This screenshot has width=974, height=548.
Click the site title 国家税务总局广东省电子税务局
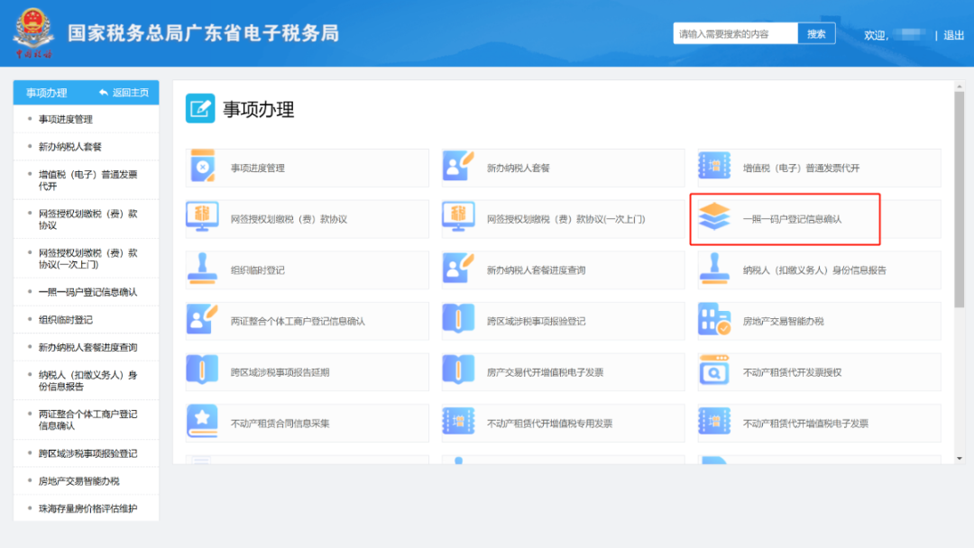(x=203, y=32)
